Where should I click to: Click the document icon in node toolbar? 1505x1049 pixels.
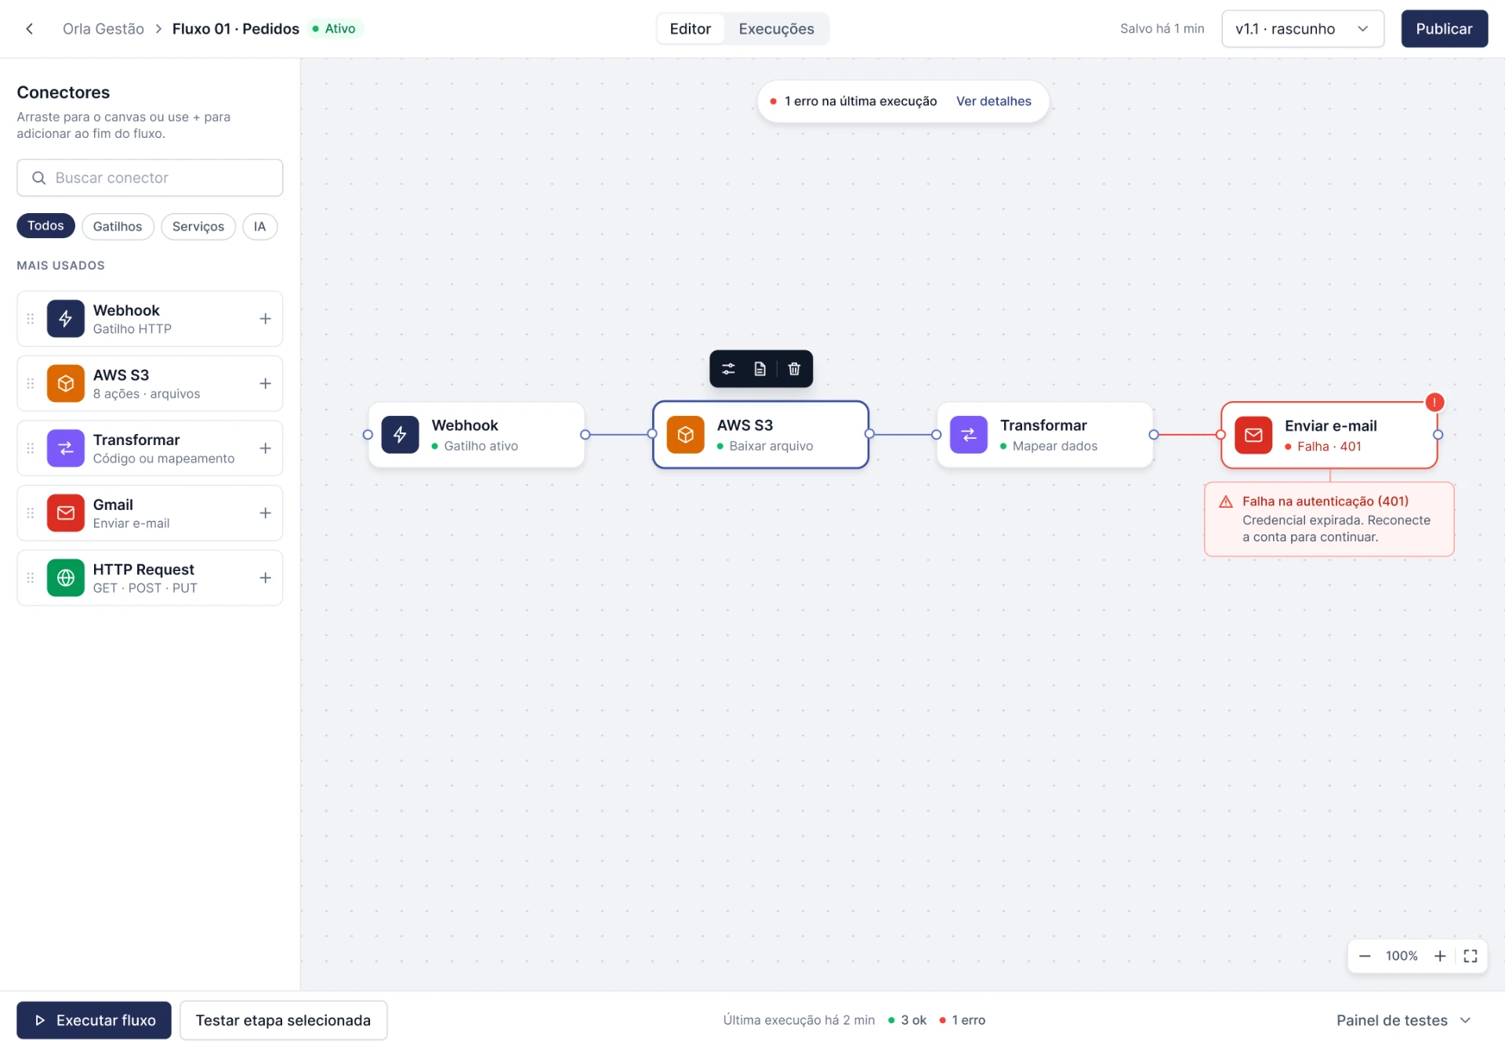[x=760, y=369]
